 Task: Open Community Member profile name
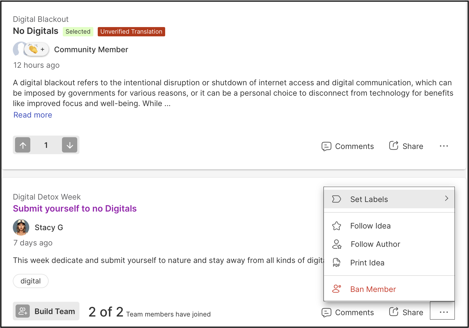coord(91,49)
